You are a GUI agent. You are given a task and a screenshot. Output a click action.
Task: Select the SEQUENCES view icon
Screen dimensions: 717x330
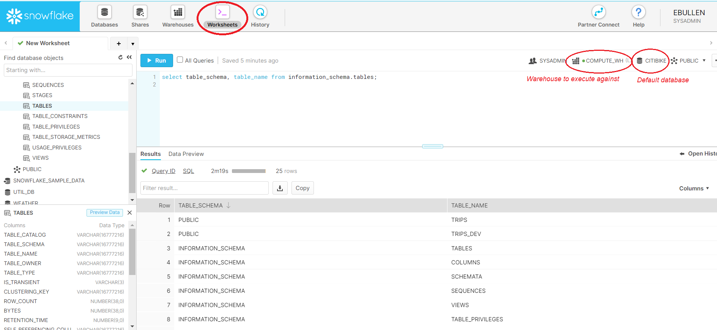pyautogui.click(x=26, y=85)
